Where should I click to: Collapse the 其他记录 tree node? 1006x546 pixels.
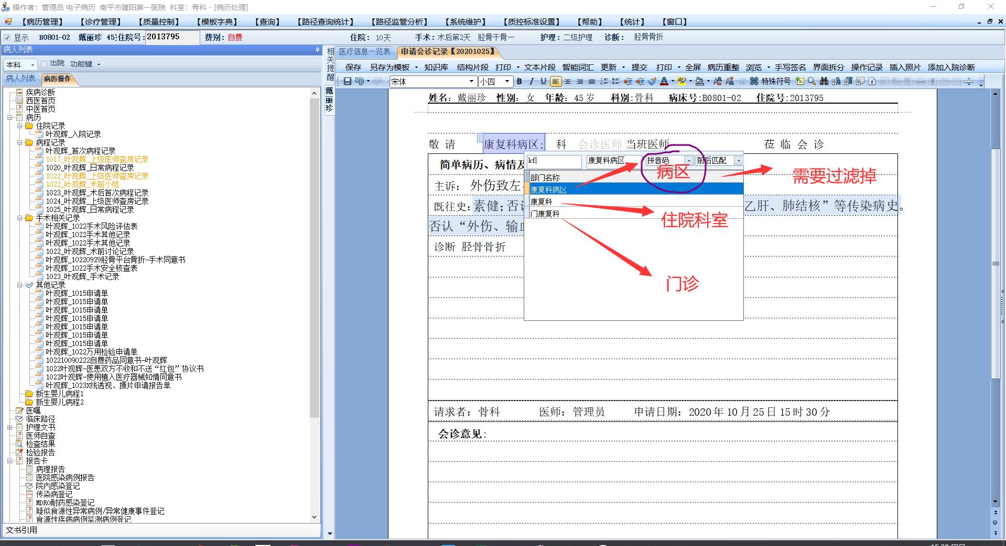click(20, 285)
